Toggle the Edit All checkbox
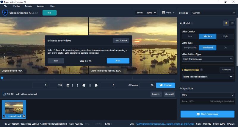 click(x=4, y=94)
